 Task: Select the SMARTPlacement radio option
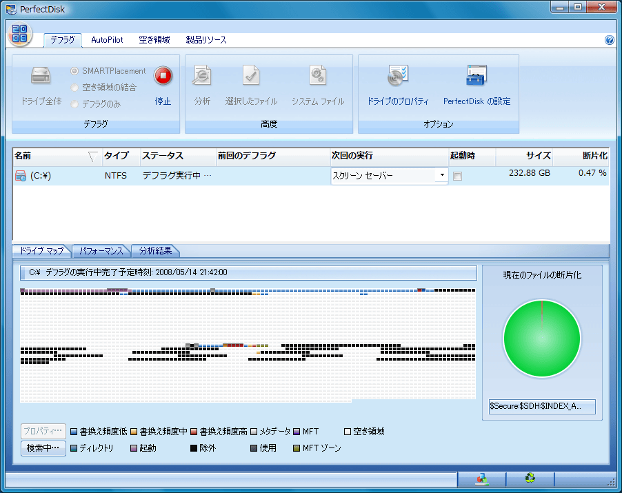click(74, 71)
